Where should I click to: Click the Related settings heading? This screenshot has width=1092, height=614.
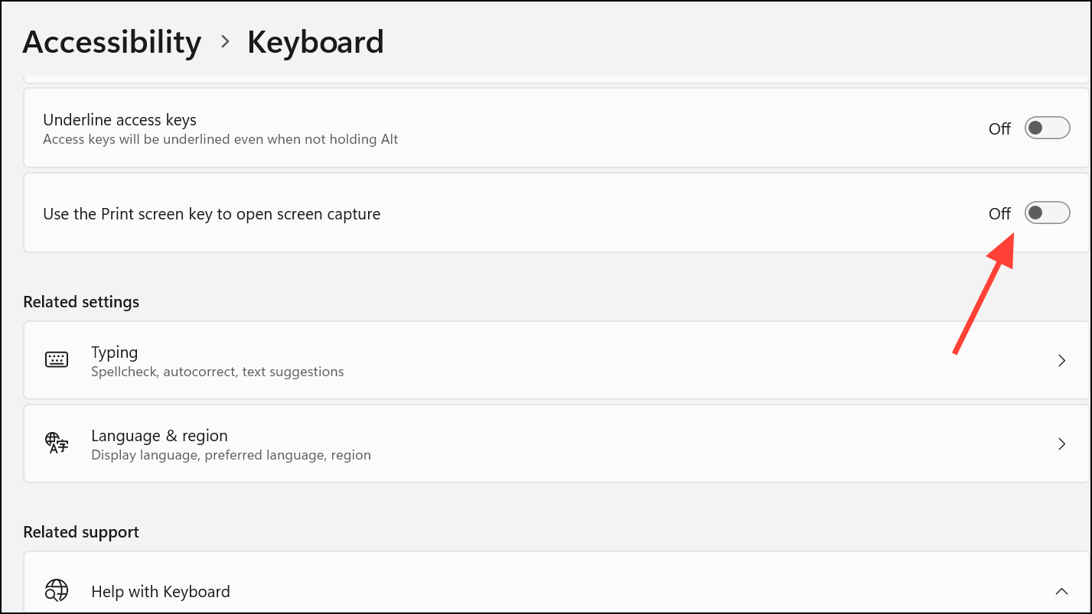(81, 302)
